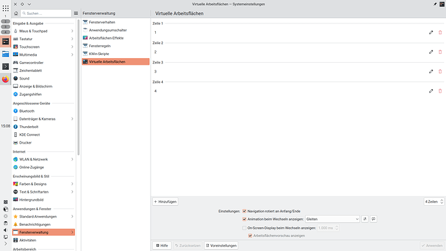Expand Maus & Touchpad submenu arrow
The width and height of the screenshot is (446, 251).
tap(72, 31)
